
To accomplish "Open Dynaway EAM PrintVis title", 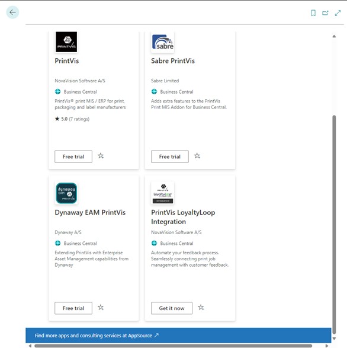I will [90, 212].
